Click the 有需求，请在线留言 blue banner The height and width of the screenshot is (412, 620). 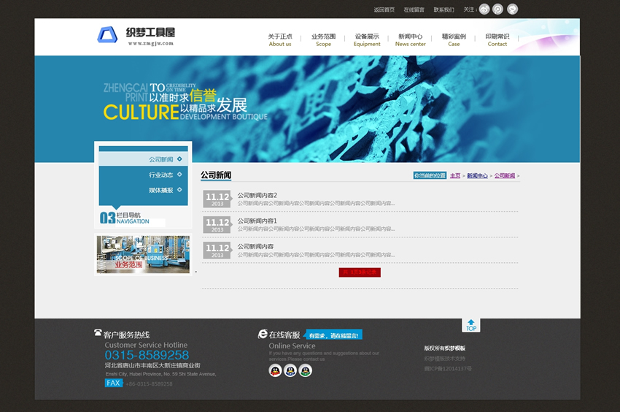(x=333, y=335)
